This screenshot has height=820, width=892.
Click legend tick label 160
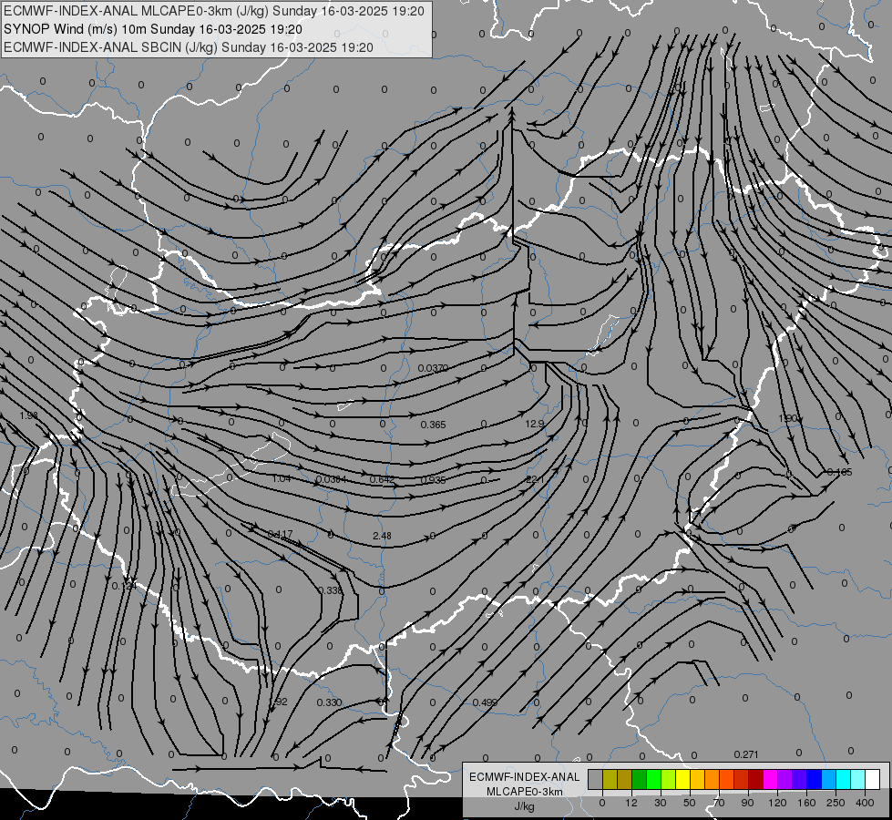pyautogui.click(x=806, y=803)
